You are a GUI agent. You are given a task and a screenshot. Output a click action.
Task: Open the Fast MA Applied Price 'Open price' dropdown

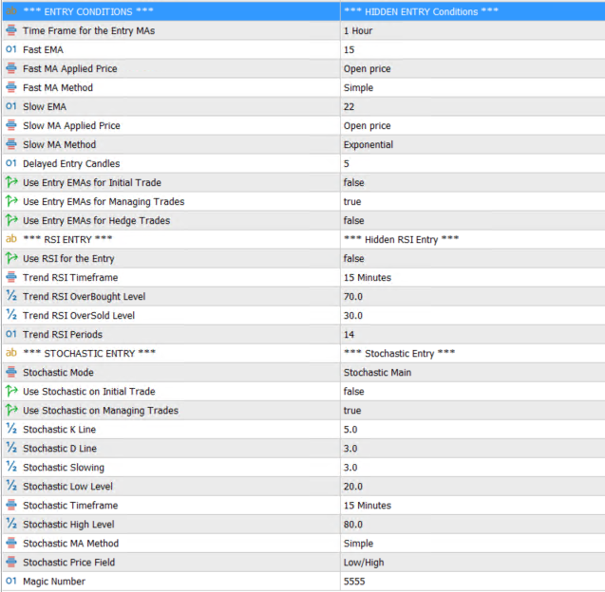(x=473, y=68)
